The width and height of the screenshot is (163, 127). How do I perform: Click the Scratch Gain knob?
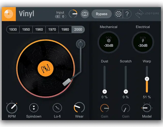point(126,108)
